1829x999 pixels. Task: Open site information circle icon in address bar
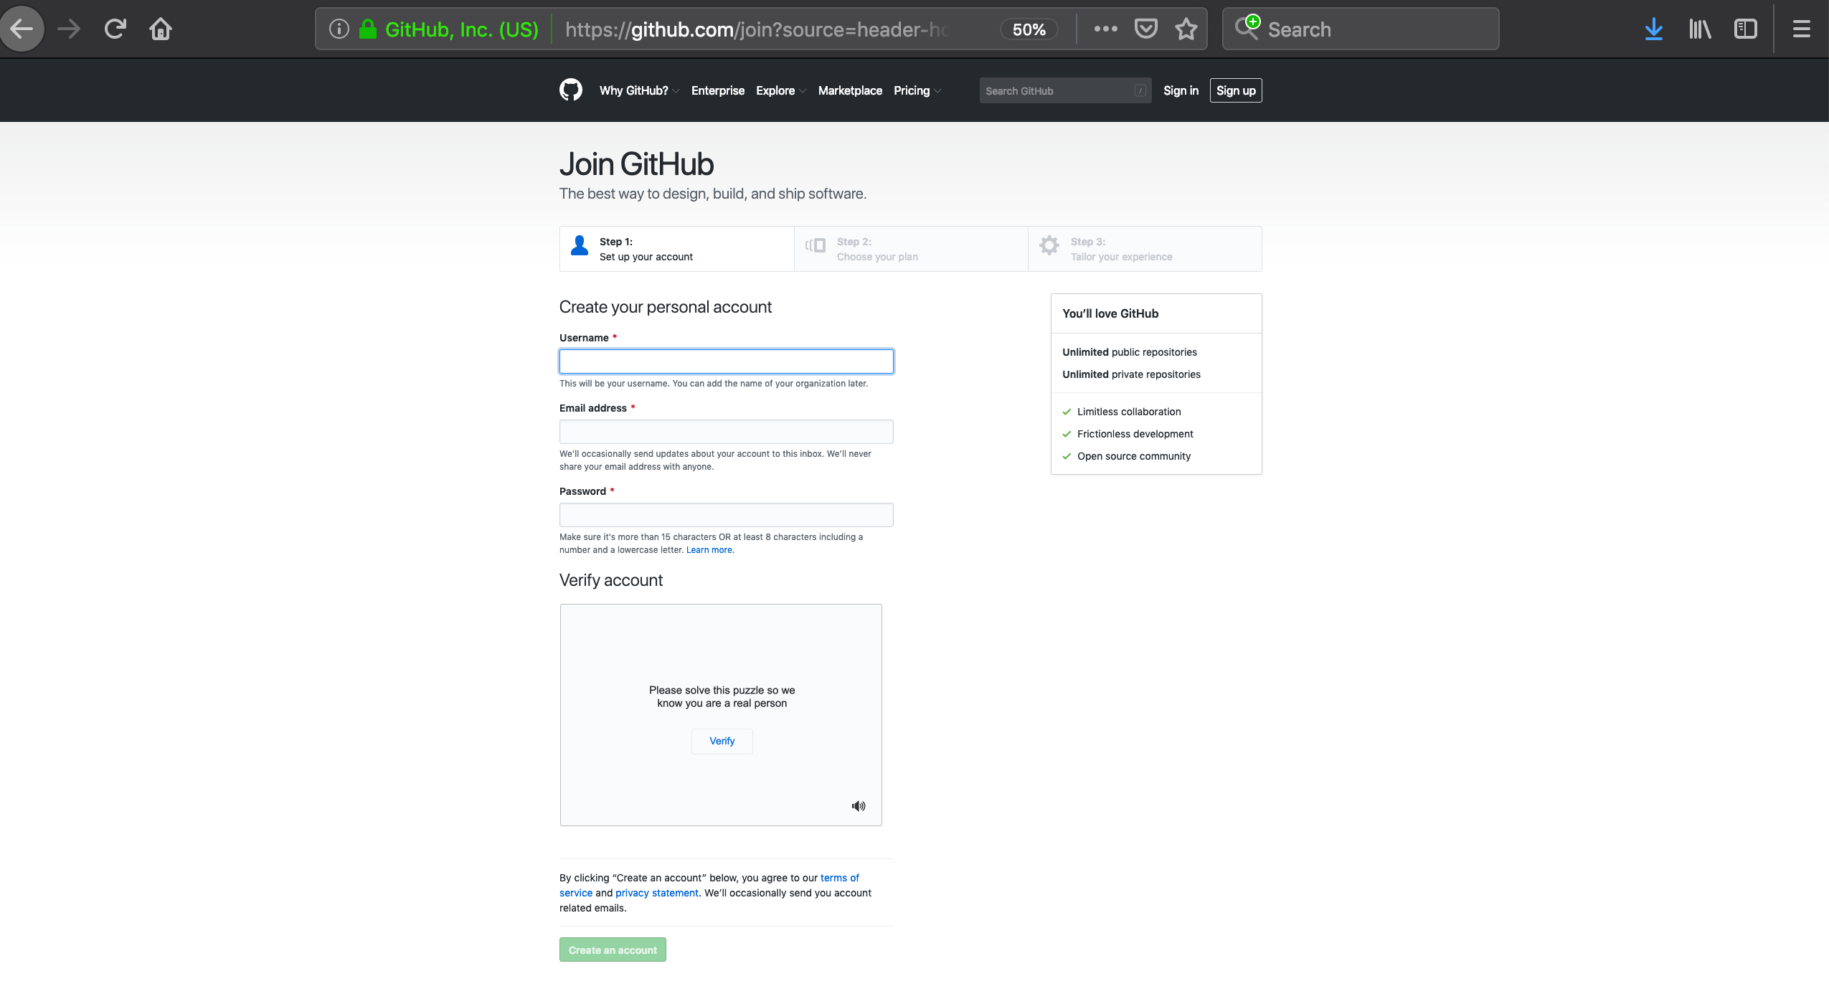click(x=339, y=29)
